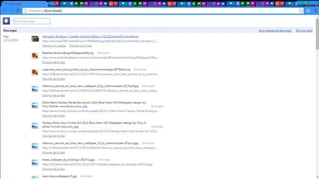
Task: Click the icon of the Fantasy-Moto-Sexy-Smoke-Girl download
Action: [x=35, y=126]
